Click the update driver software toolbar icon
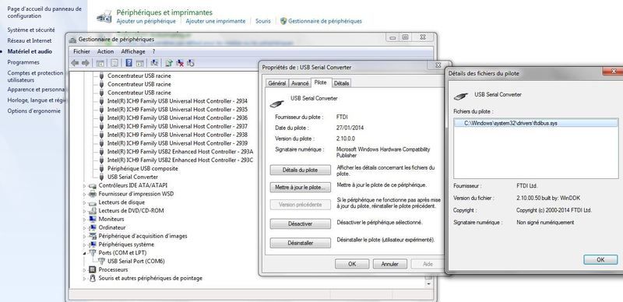The width and height of the screenshot is (623, 302). [169, 63]
